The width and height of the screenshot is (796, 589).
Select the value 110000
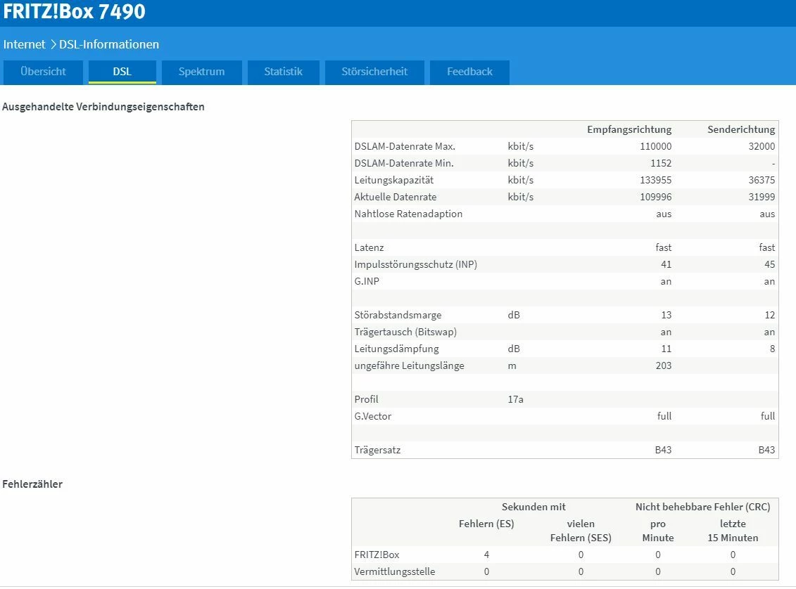[655, 146]
